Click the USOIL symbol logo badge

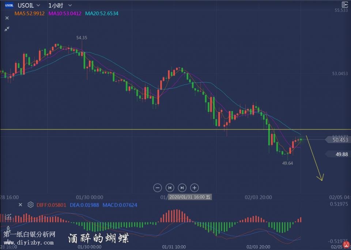click(10, 5)
